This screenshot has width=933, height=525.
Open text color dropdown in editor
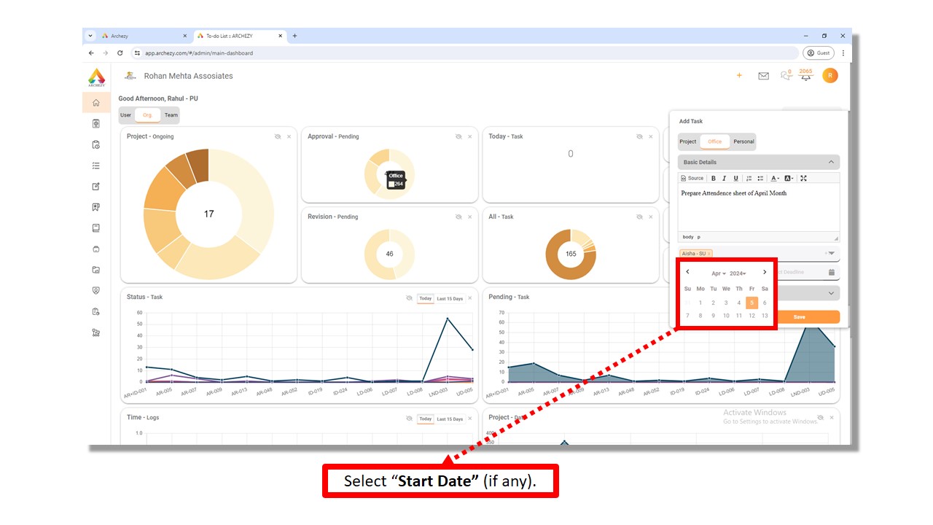(x=775, y=178)
